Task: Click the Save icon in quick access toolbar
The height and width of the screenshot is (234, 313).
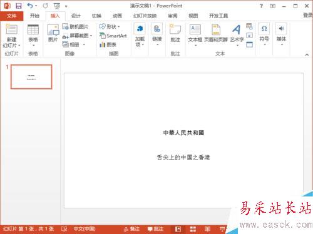Action: (19, 6)
